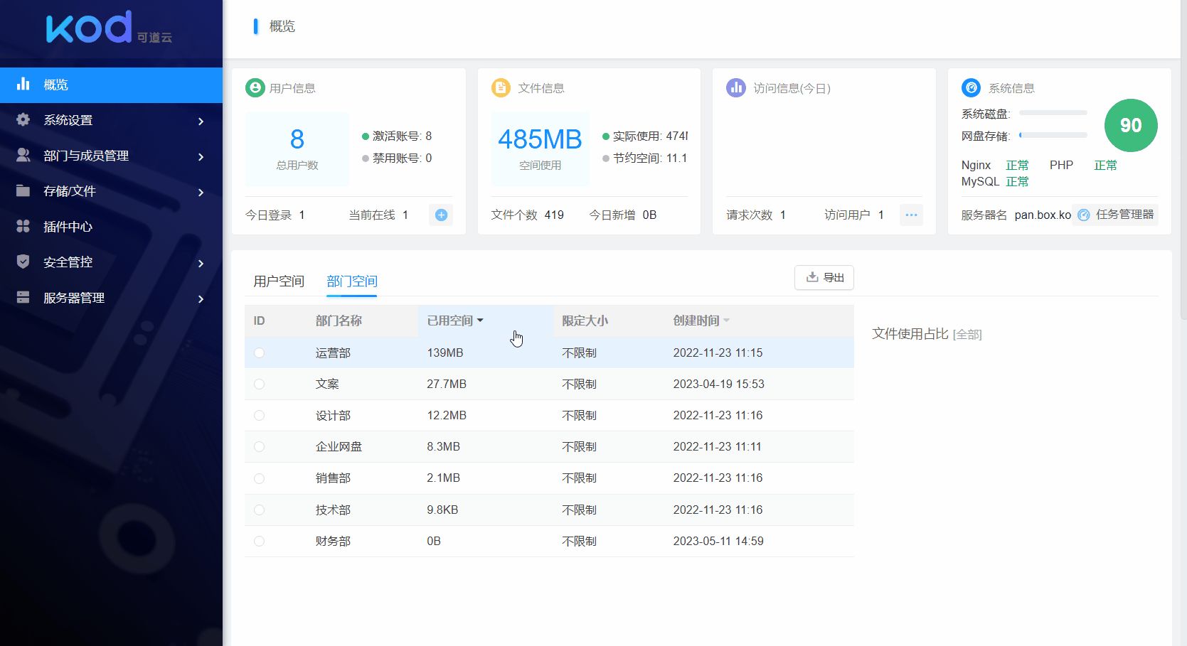Expand the 系统设置 submenu arrow
1187x646 pixels.
[x=201, y=121]
